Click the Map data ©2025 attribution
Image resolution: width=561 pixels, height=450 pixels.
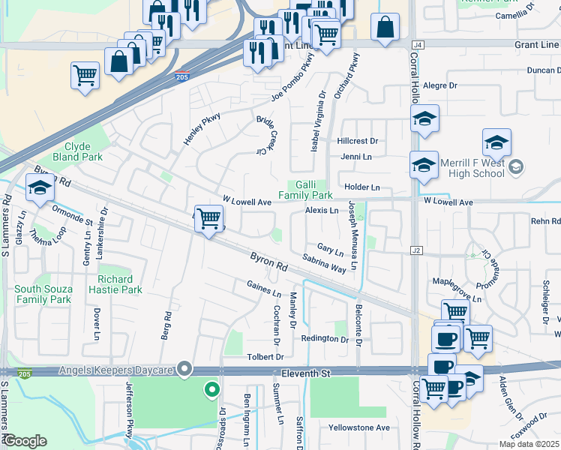point(529,444)
